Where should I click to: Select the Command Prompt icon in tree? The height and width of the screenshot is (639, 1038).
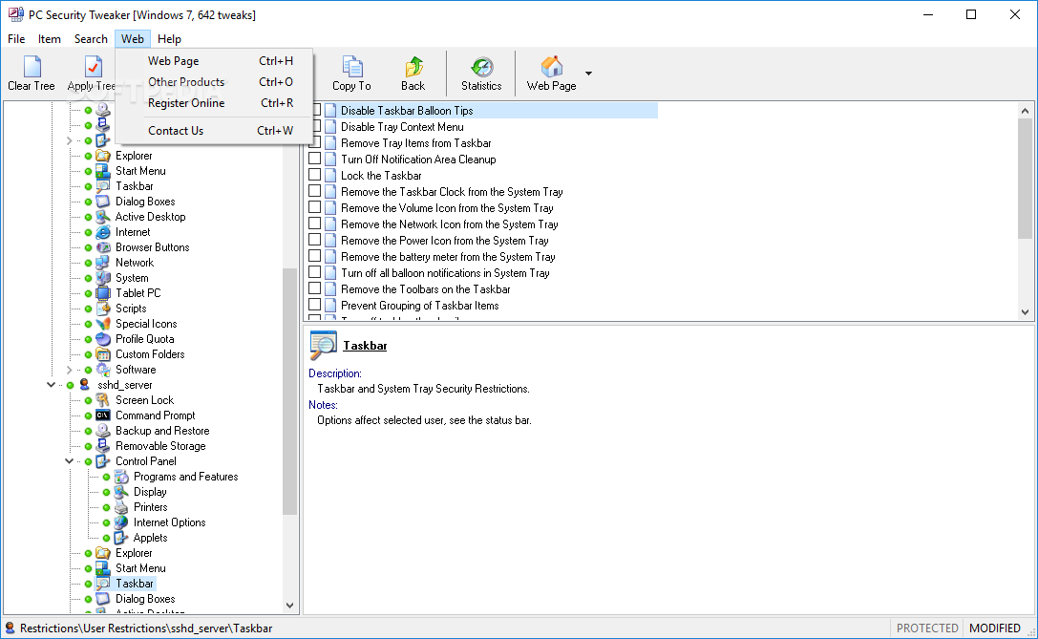click(x=102, y=415)
